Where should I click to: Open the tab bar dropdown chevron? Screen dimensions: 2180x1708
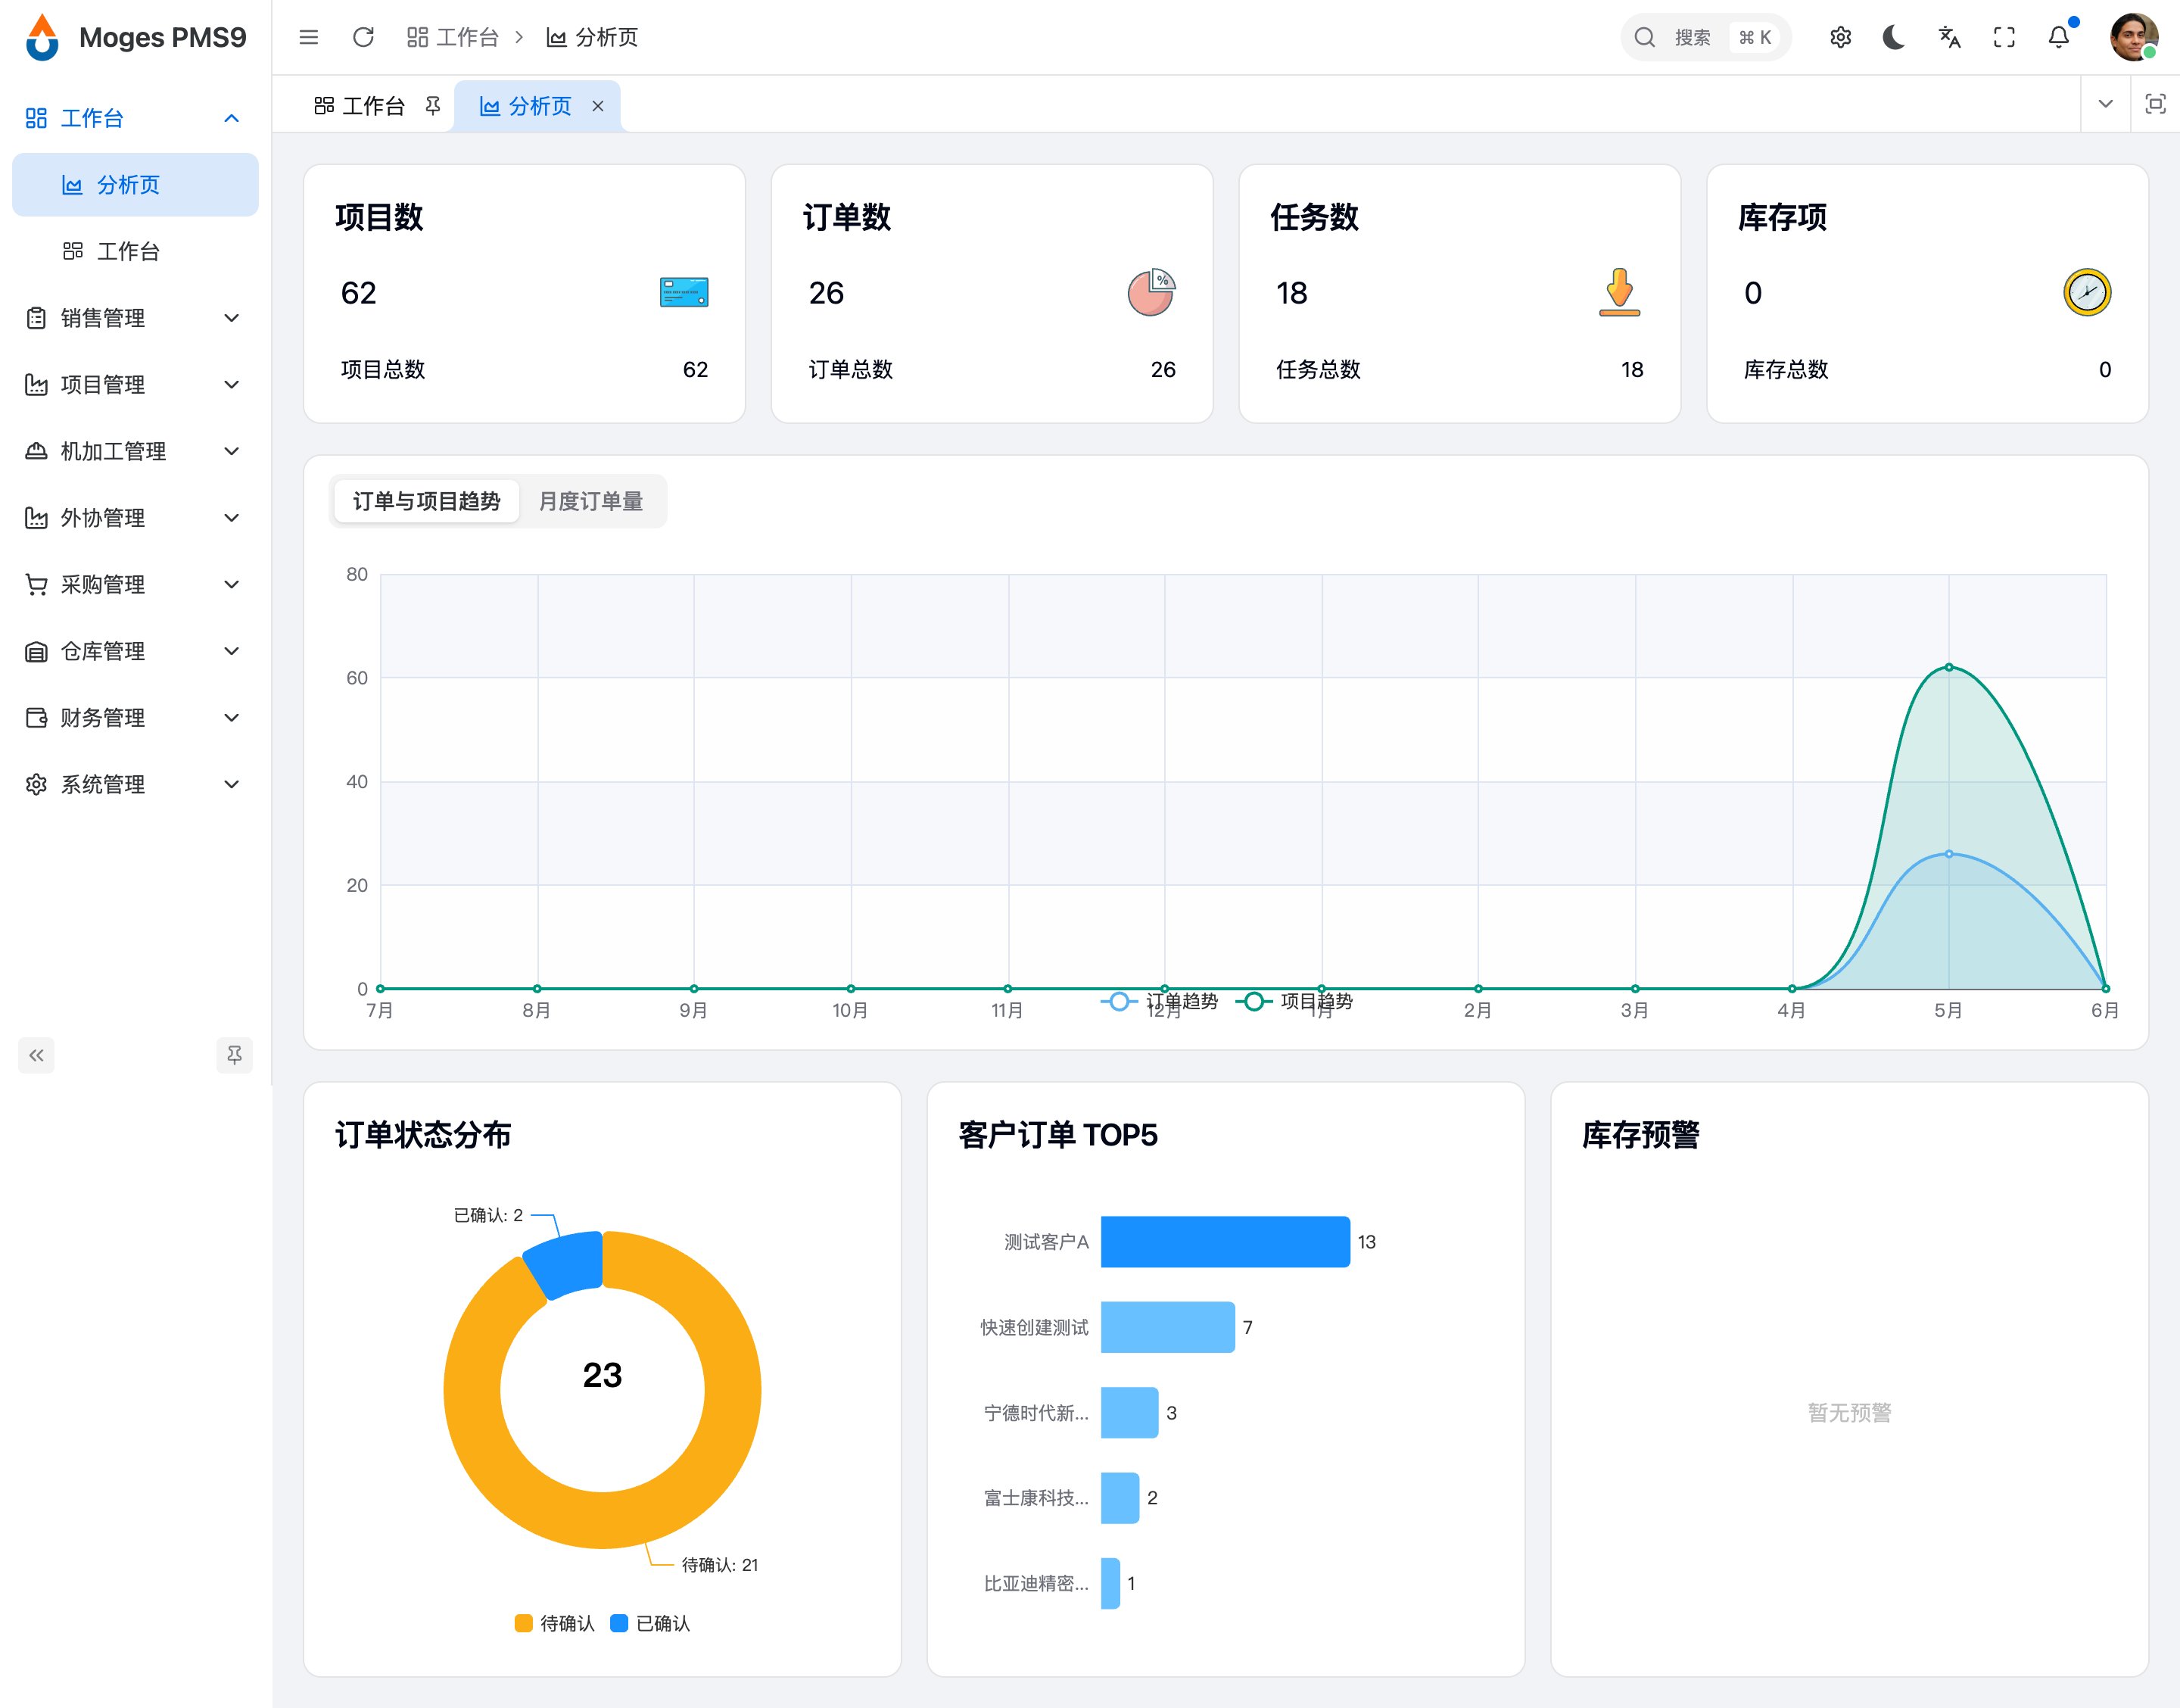click(x=2105, y=104)
